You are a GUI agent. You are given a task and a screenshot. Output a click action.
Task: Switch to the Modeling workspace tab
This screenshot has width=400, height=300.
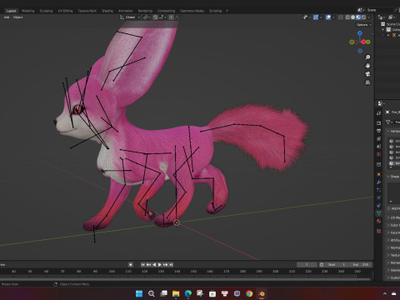28,11
